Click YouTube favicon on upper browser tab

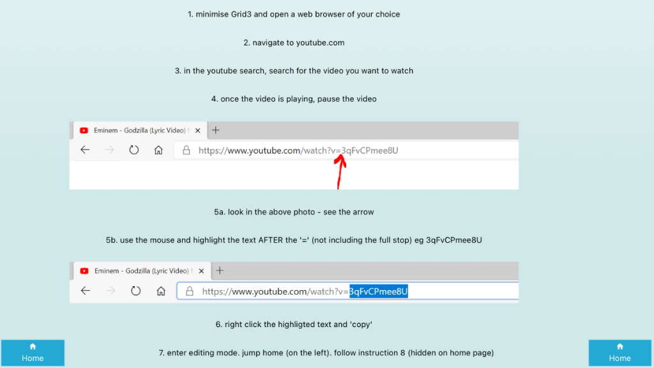click(84, 130)
